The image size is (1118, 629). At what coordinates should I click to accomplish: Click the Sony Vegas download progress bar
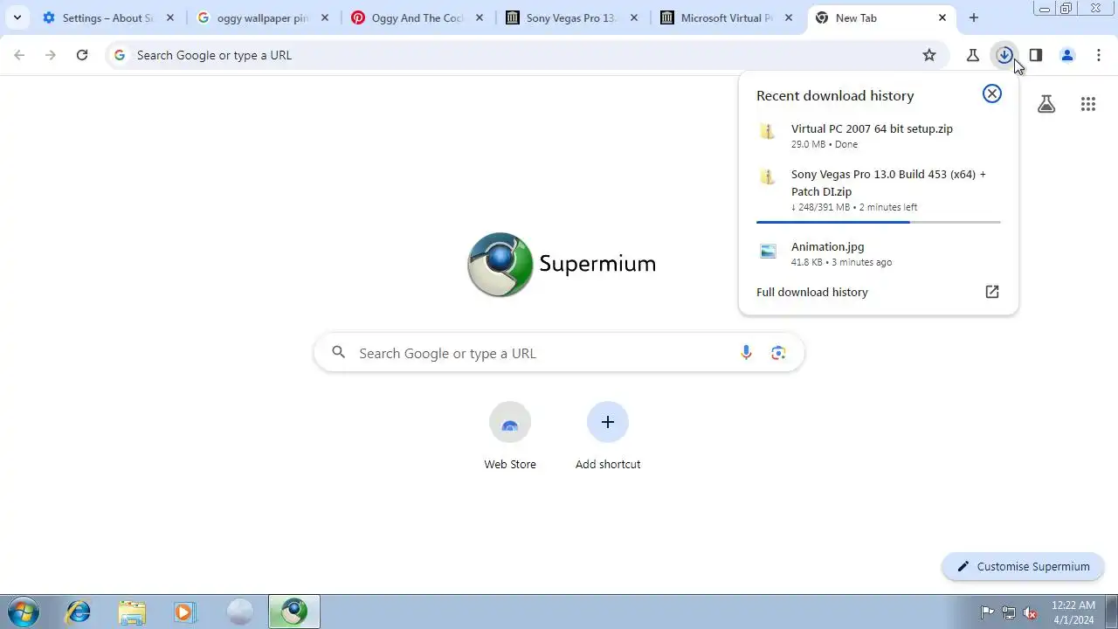pyautogui.click(x=879, y=222)
